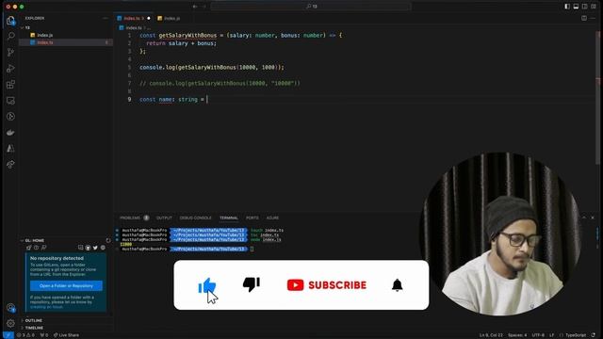Open the Manage gear icon

tap(10, 323)
